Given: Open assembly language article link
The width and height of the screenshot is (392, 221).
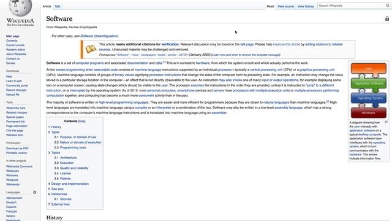Looking at the screenshot, I should [288, 108].
